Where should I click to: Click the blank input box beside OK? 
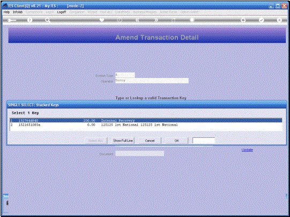pyautogui.click(x=204, y=141)
